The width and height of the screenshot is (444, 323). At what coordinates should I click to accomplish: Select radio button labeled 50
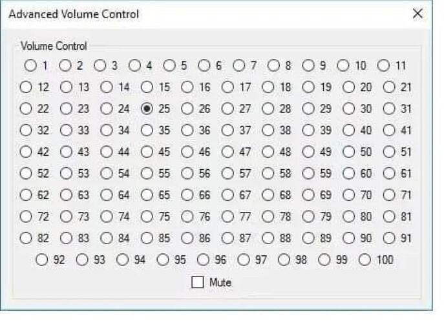pyautogui.click(x=349, y=152)
